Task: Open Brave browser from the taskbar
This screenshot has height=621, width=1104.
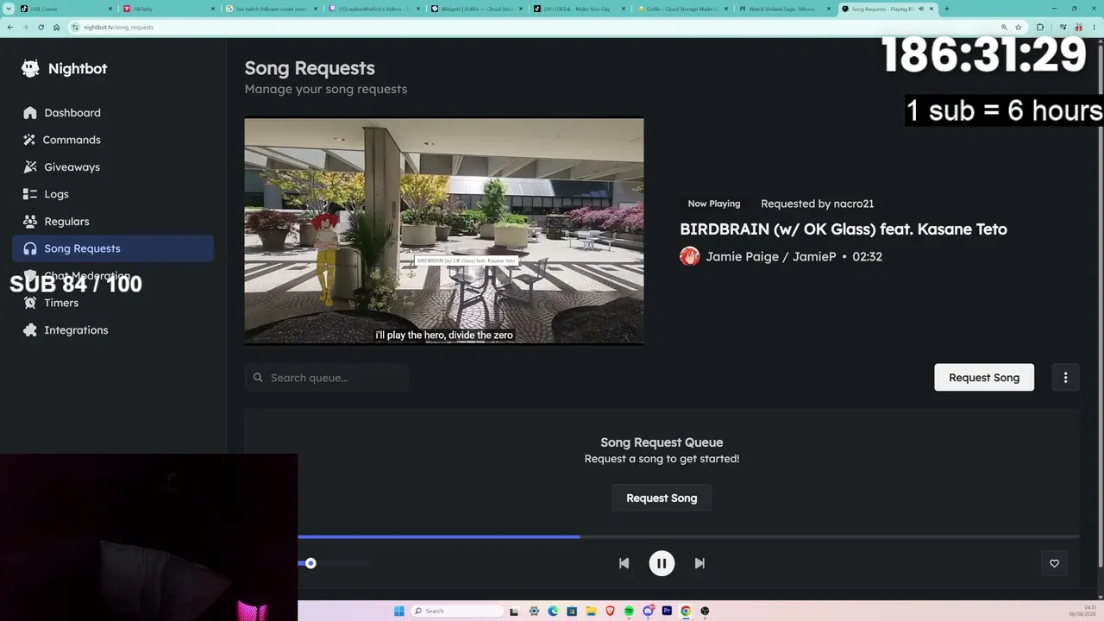Action: click(x=610, y=611)
